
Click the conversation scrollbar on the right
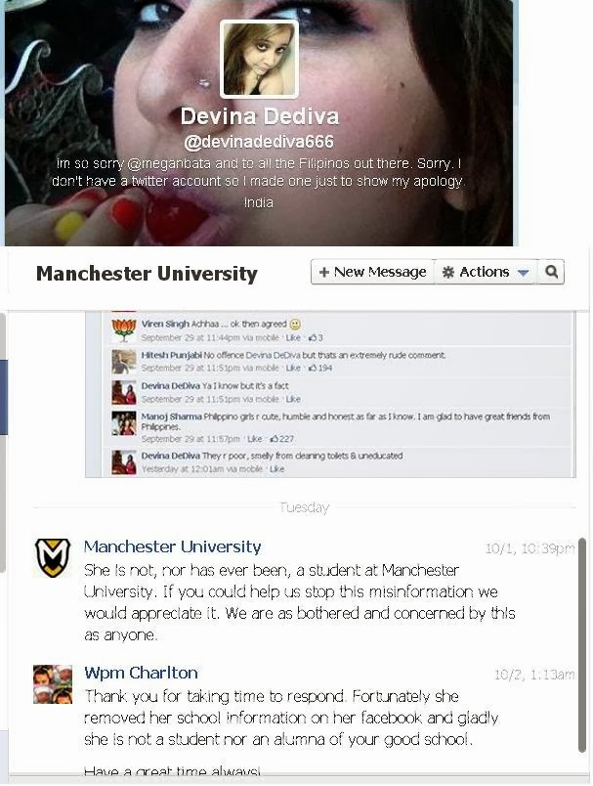tap(581, 644)
